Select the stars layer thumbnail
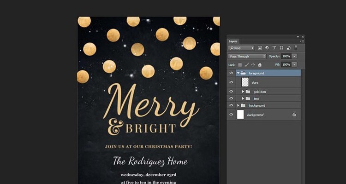This screenshot has height=184, width=346. [245, 82]
